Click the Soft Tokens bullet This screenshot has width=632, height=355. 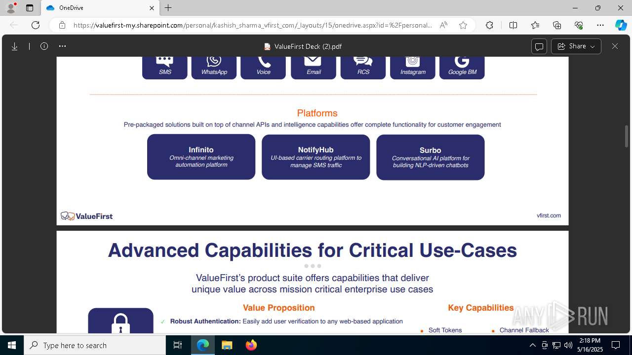coord(445,330)
